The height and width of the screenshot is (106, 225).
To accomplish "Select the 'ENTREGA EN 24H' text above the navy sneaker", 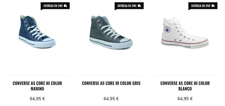I will click(53, 6).
